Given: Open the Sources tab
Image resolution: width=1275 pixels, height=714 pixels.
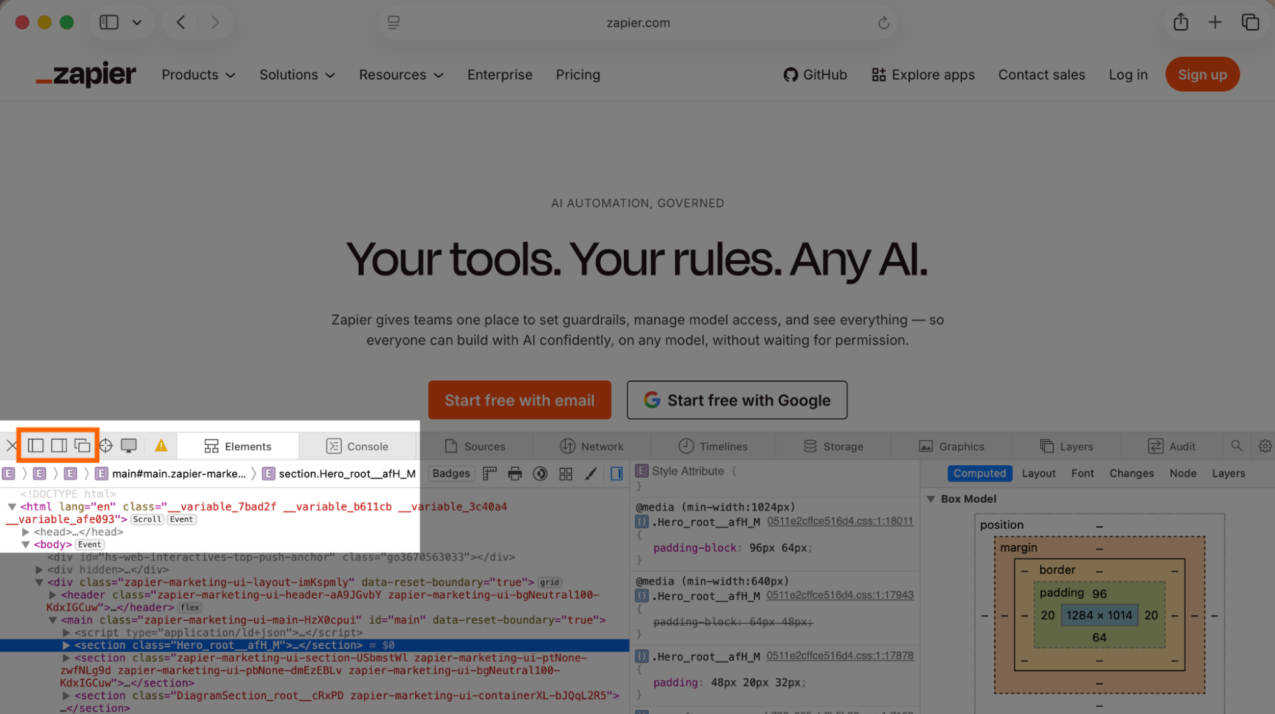Looking at the screenshot, I should [475, 446].
